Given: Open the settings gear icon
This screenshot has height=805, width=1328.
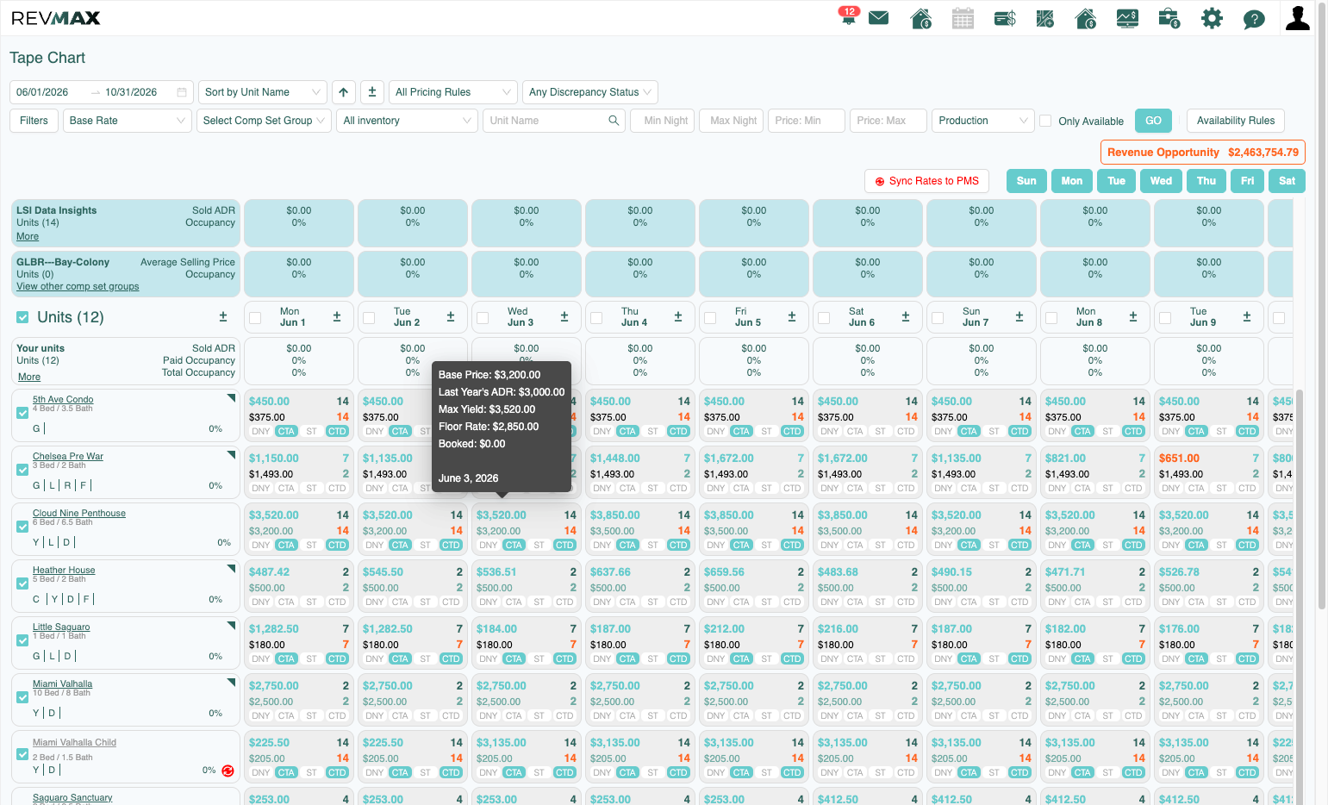Looking at the screenshot, I should (x=1212, y=18).
